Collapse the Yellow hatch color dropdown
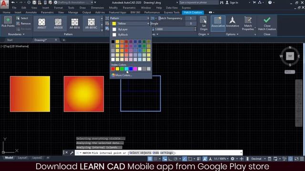 click(x=131, y=24)
